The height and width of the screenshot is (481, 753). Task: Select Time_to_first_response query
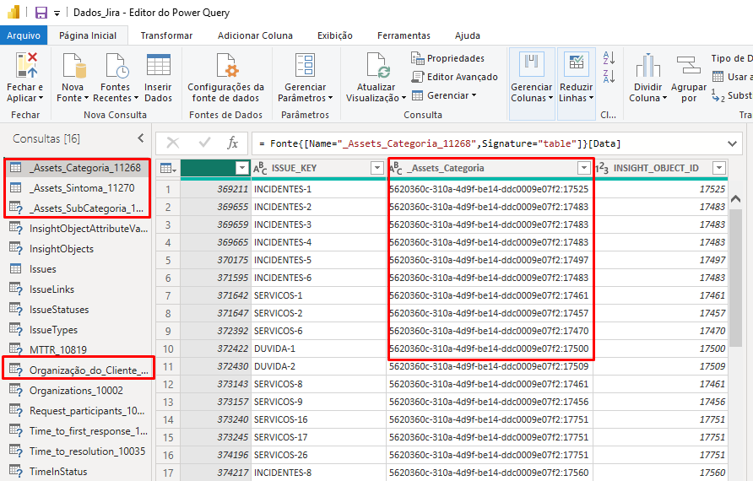[x=77, y=430]
